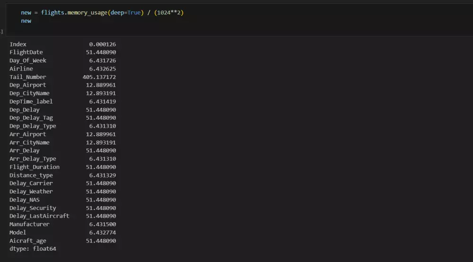Image resolution: width=473 pixels, height=262 pixels.
Task: Click the DepTime_label row in output
Action: [31, 101]
